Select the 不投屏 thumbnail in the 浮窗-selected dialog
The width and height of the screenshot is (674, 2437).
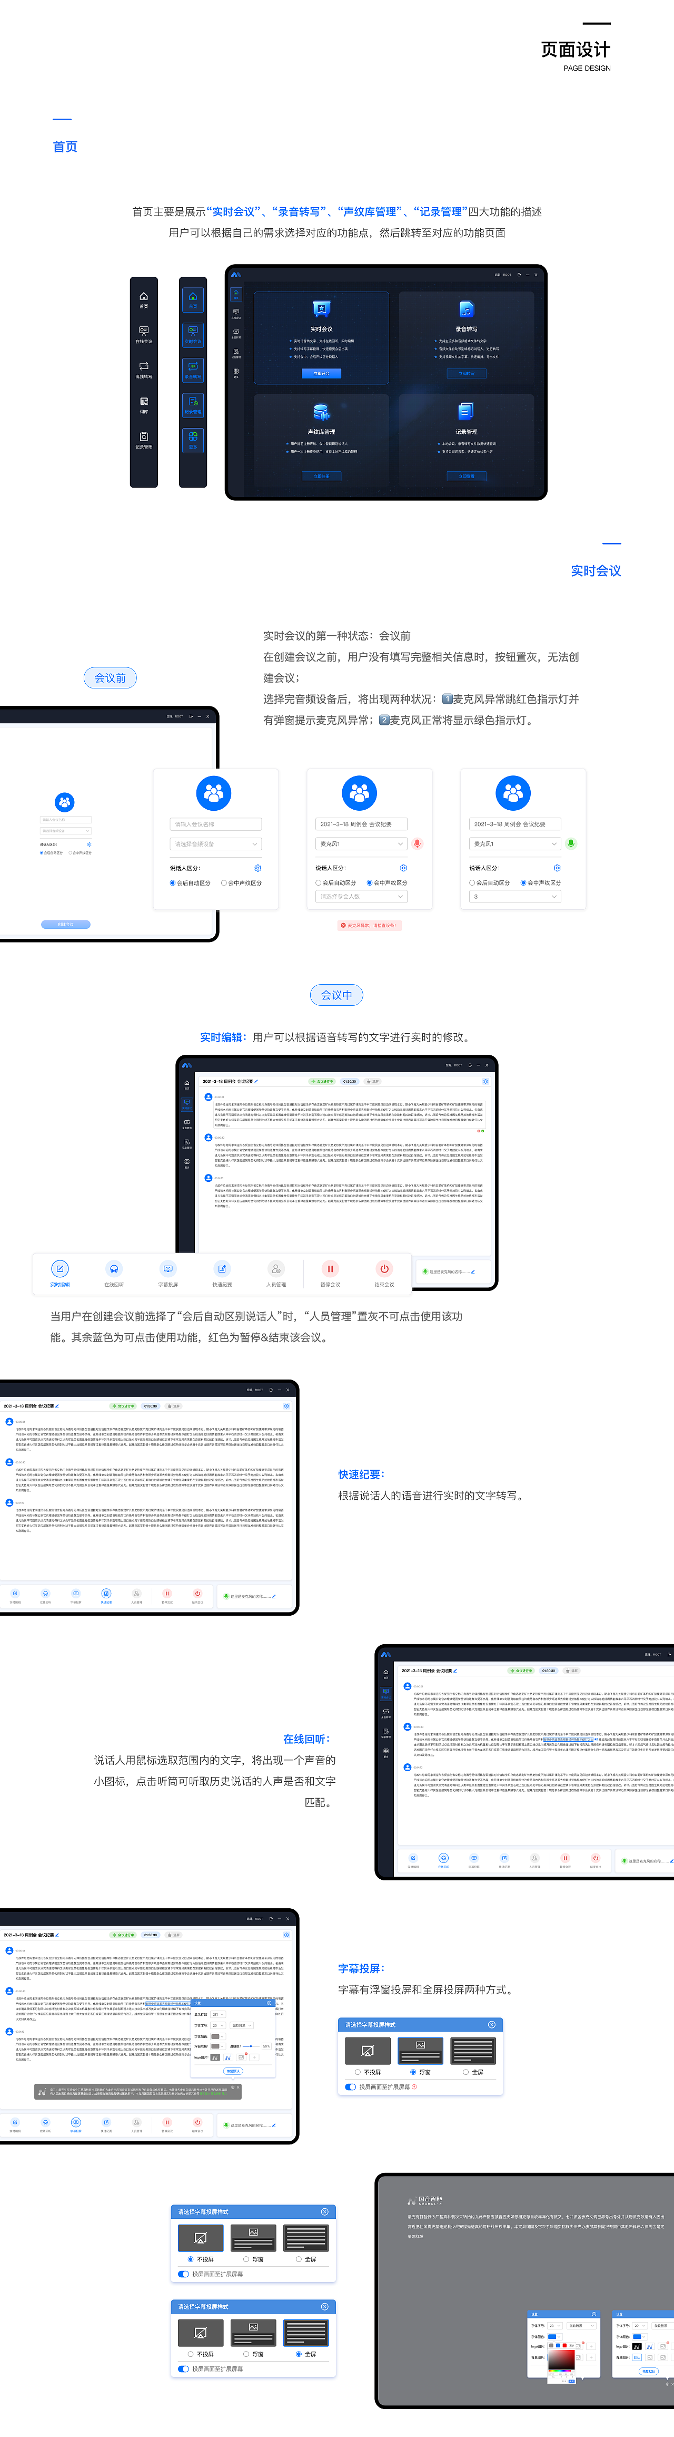point(368,2050)
